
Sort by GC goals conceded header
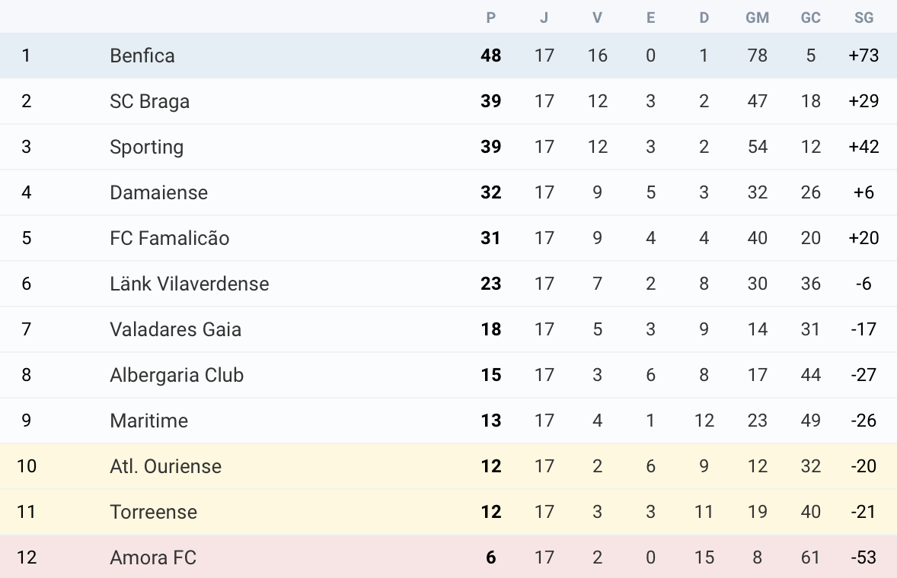click(x=810, y=17)
